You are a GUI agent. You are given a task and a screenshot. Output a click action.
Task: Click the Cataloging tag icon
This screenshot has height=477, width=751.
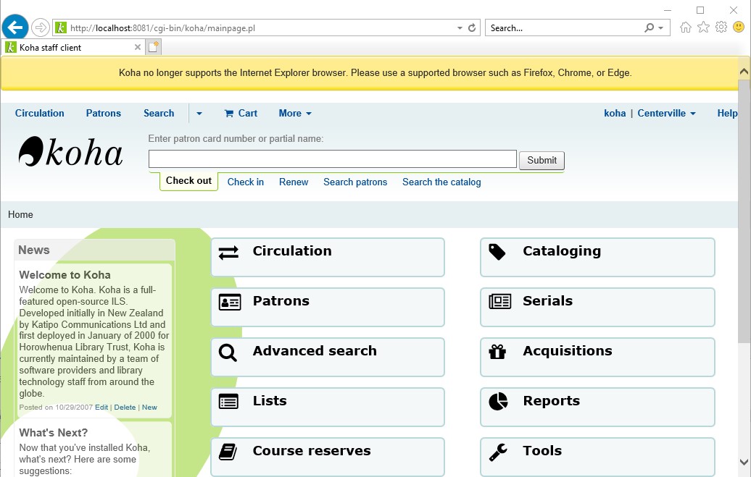497,252
